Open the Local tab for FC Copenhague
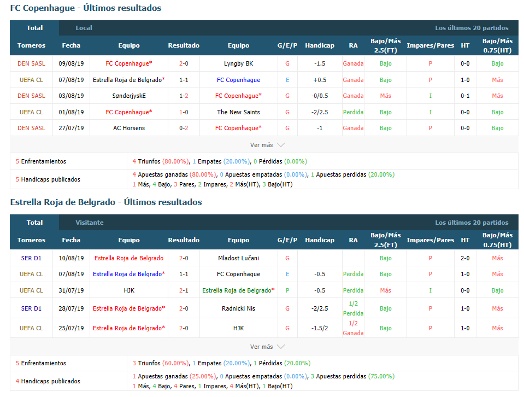The image size is (524, 397). point(84,28)
